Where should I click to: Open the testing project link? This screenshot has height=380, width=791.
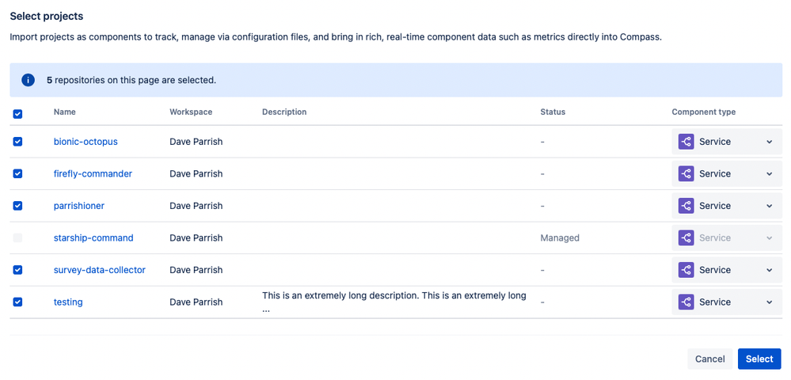coord(68,302)
